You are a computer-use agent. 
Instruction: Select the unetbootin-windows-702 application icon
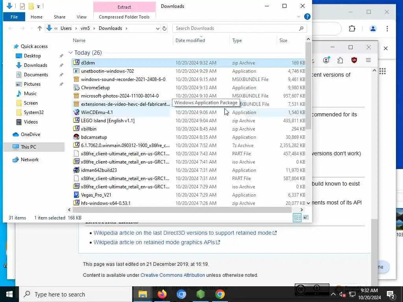76,71
